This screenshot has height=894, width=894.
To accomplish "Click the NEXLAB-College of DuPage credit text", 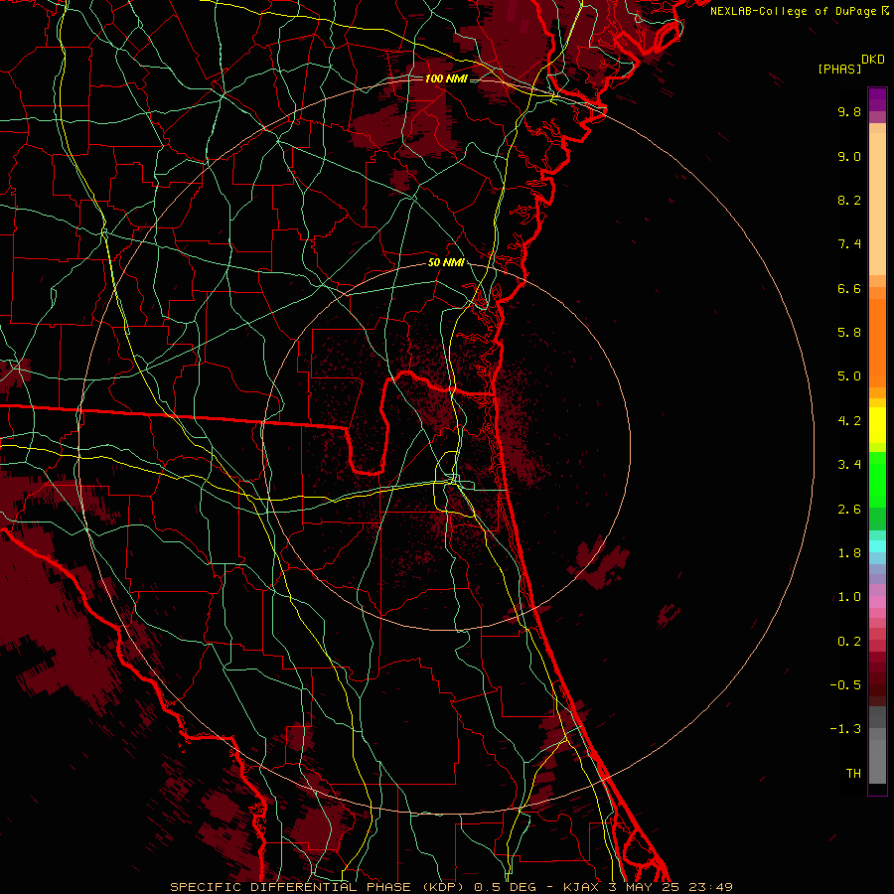I will click(x=794, y=11).
